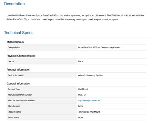Click the Manufacturer Part Number label

tap(20, 95)
